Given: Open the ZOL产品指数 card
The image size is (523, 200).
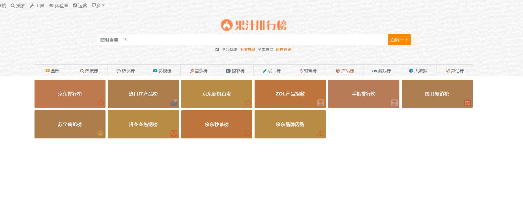Looking at the screenshot, I should (x=290, y=94).
